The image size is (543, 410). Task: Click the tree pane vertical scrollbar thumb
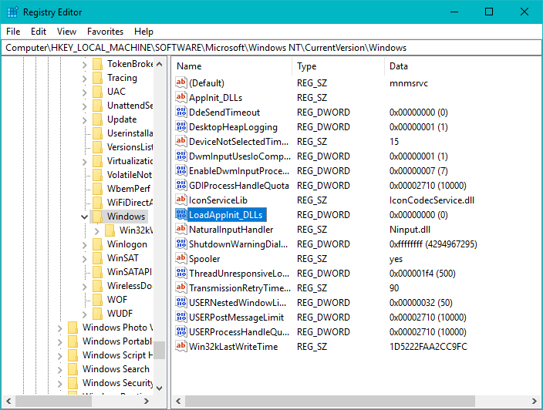160,350
